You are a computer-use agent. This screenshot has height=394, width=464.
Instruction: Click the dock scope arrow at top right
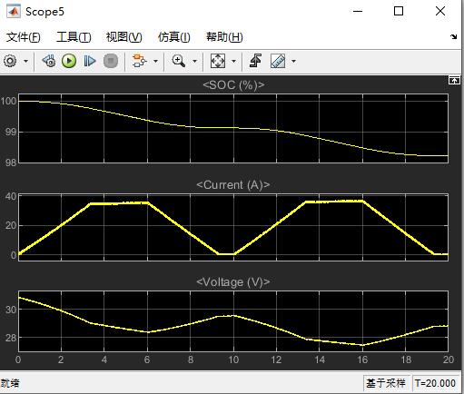[x=453, y=37]
